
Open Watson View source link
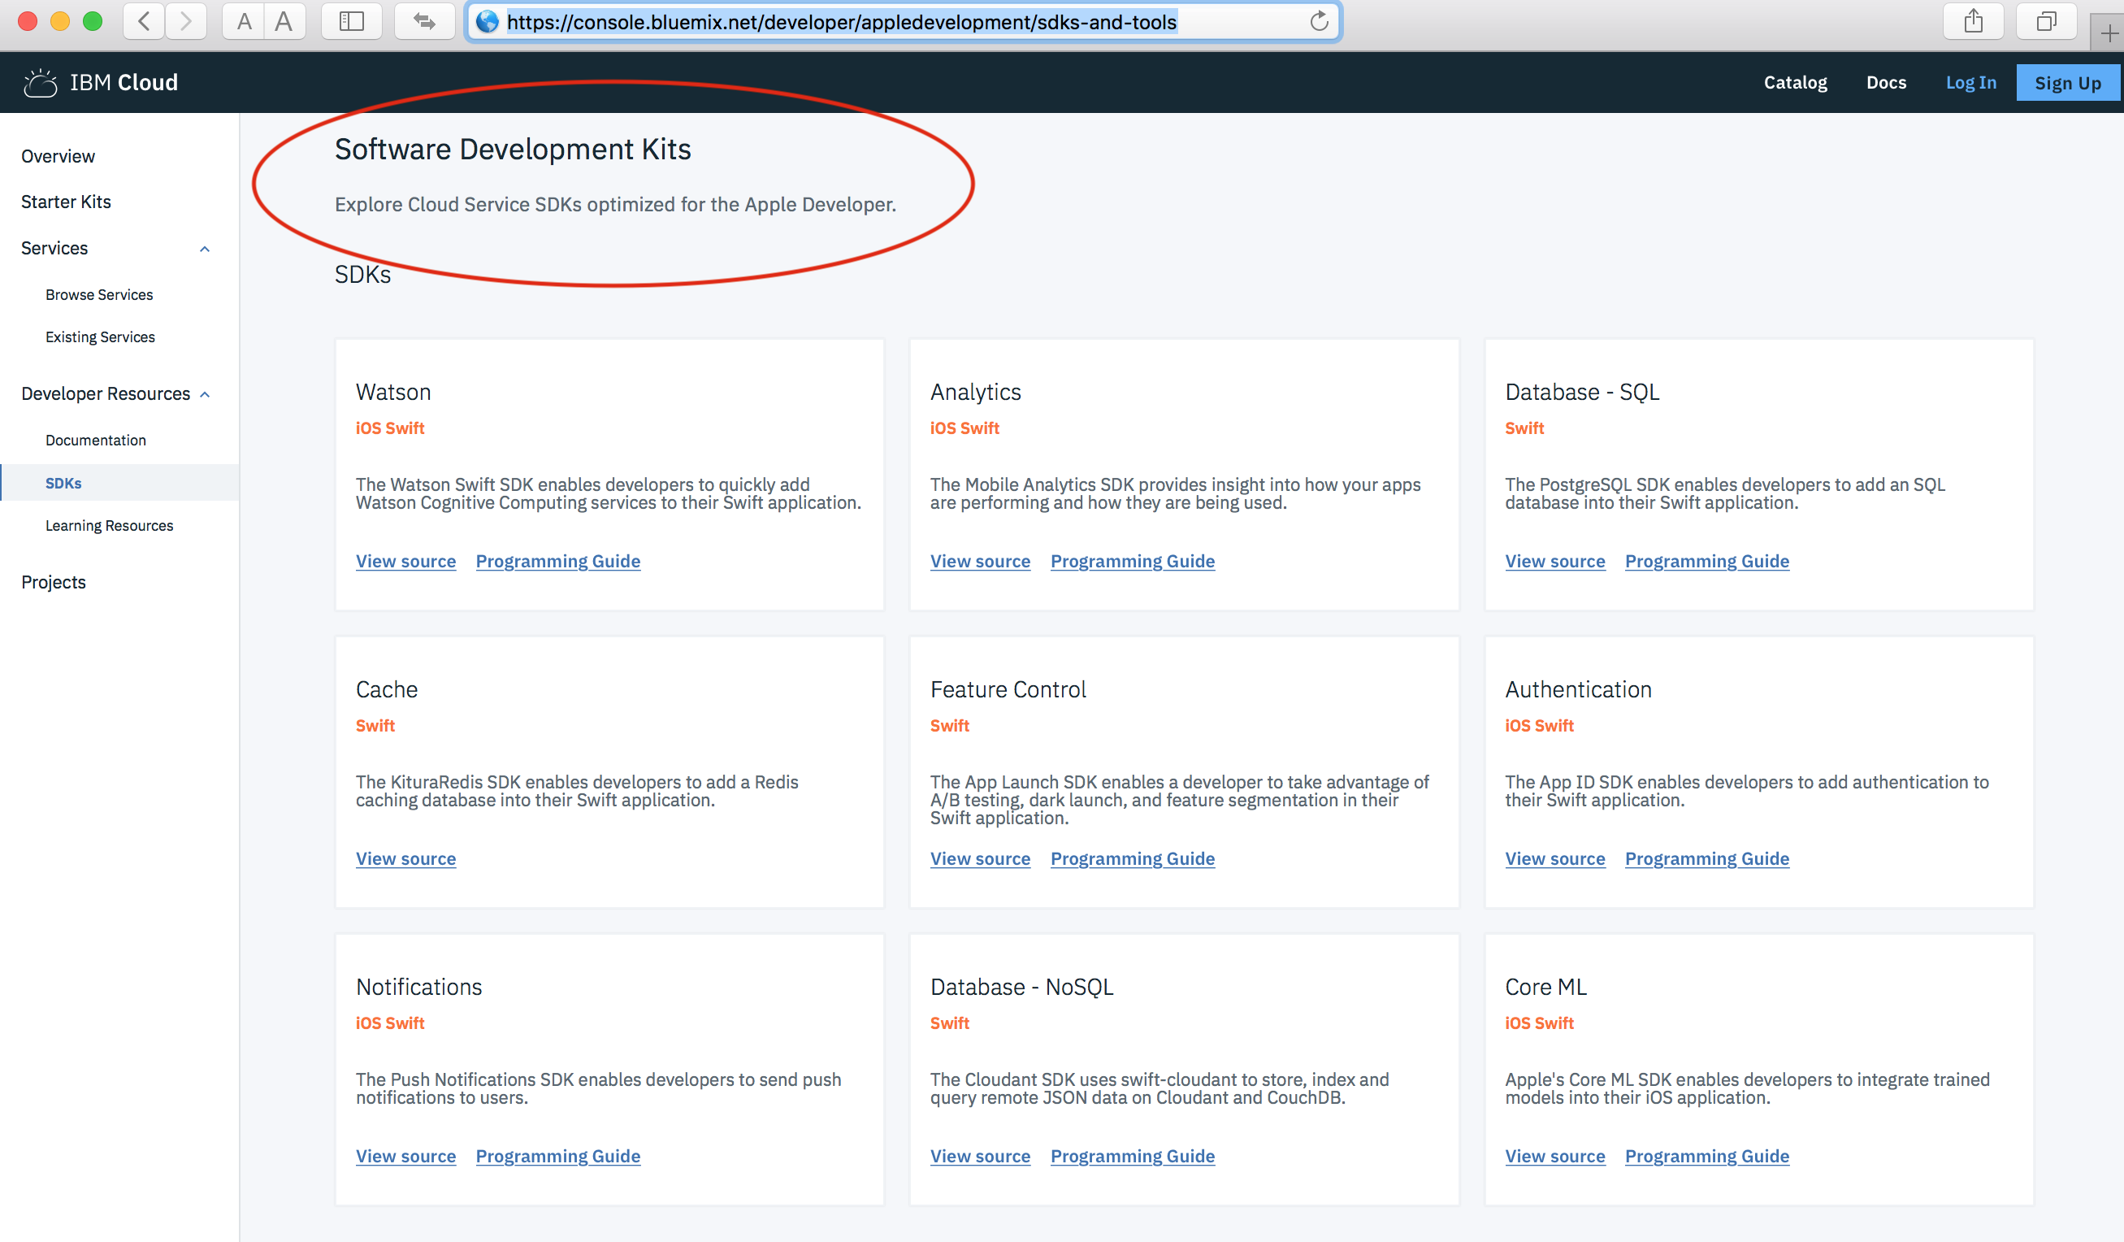pos(405,562)
